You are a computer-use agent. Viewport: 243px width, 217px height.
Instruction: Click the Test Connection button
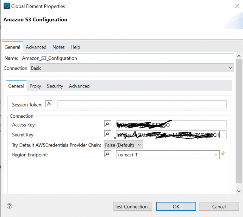point(133,207)
